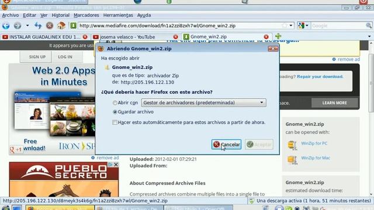374x210 pixels.
Task: Open the Marcadores menu
Action: [x=86, y=15]
